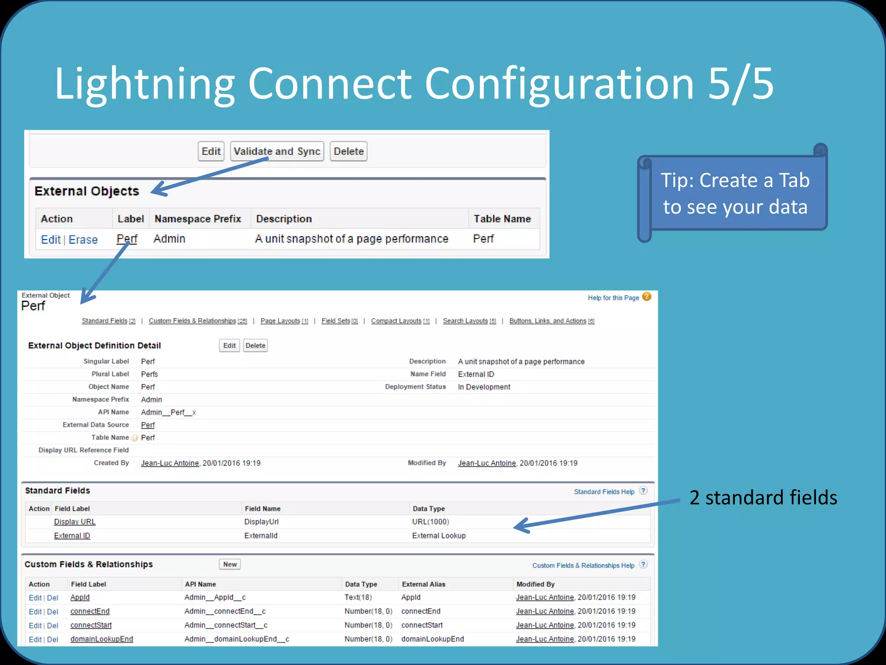Click the Perfs plural label value

pos(149,374)
